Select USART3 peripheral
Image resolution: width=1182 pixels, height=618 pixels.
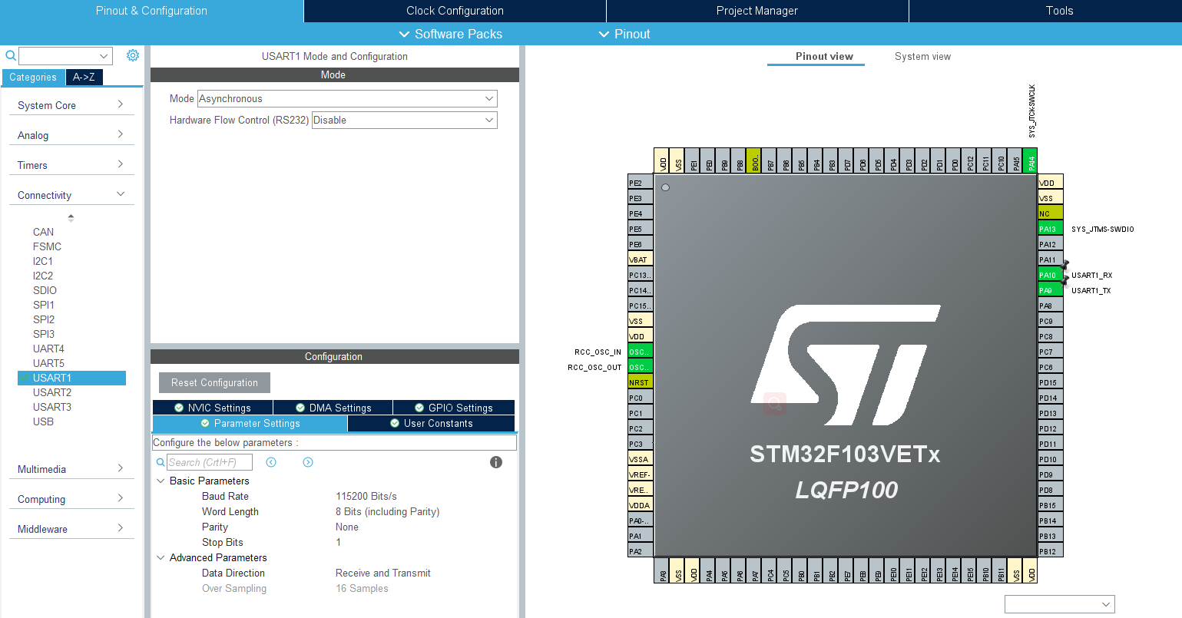tap(52, 407)
